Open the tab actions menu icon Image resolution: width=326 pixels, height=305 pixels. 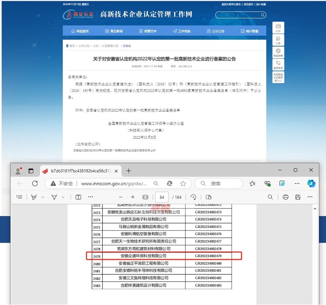(x=31, y=171)
